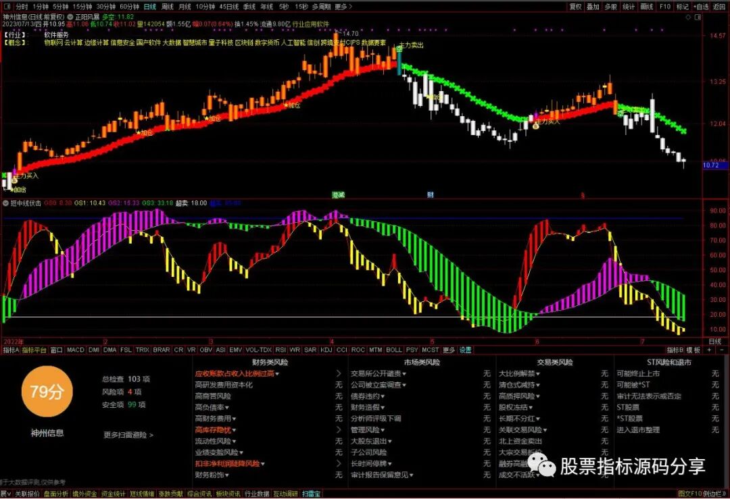Expand 高负债率 dropdown arrow

227,407
